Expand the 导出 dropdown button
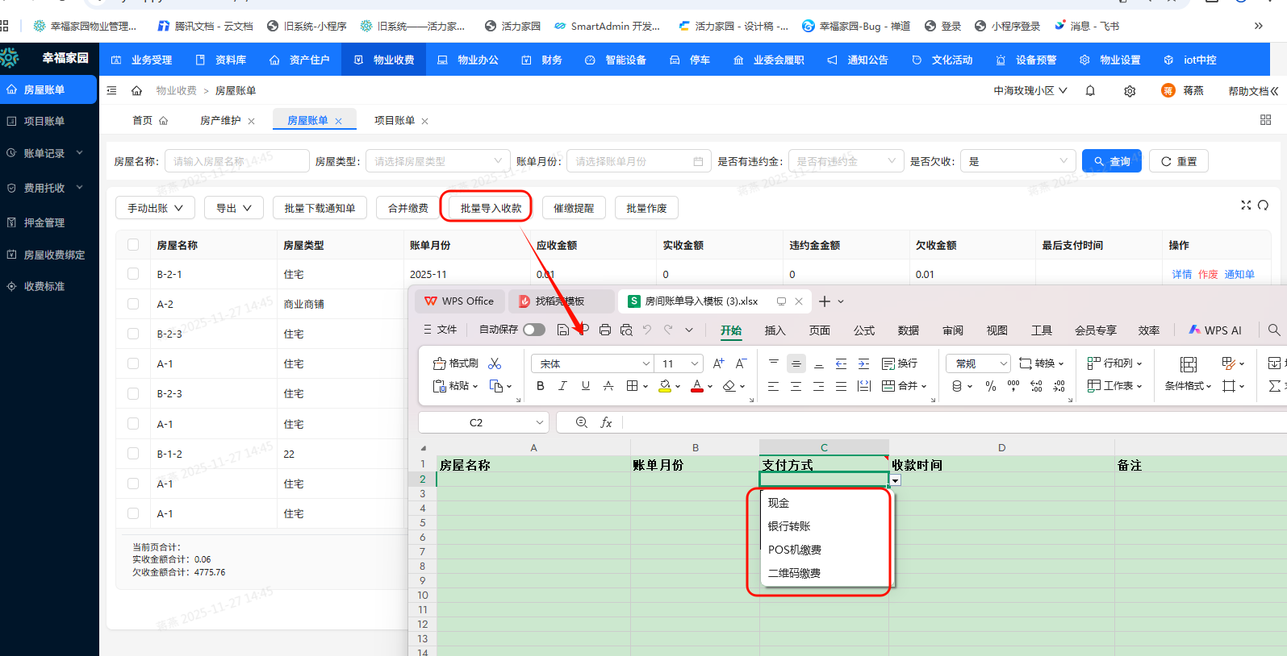1287x656 pixels. point(234,208)
